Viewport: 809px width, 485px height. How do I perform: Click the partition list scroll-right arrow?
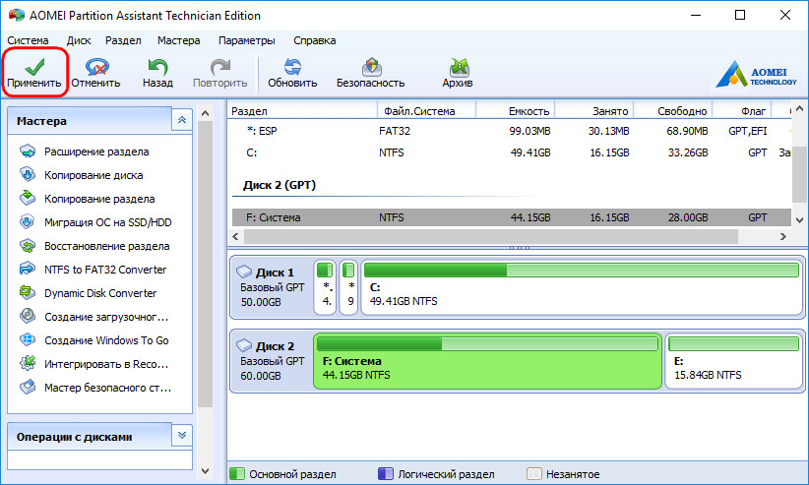tap(783, 236)
